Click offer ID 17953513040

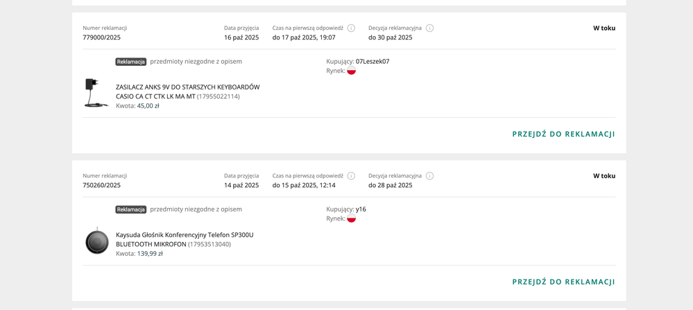pos(209,244)
